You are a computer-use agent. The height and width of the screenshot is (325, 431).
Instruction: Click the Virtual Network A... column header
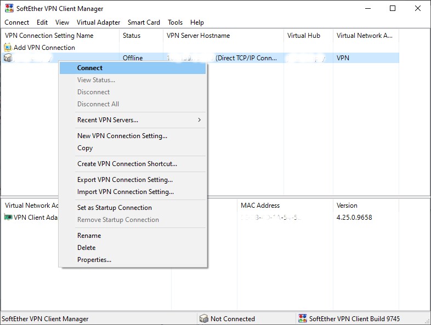366,36
